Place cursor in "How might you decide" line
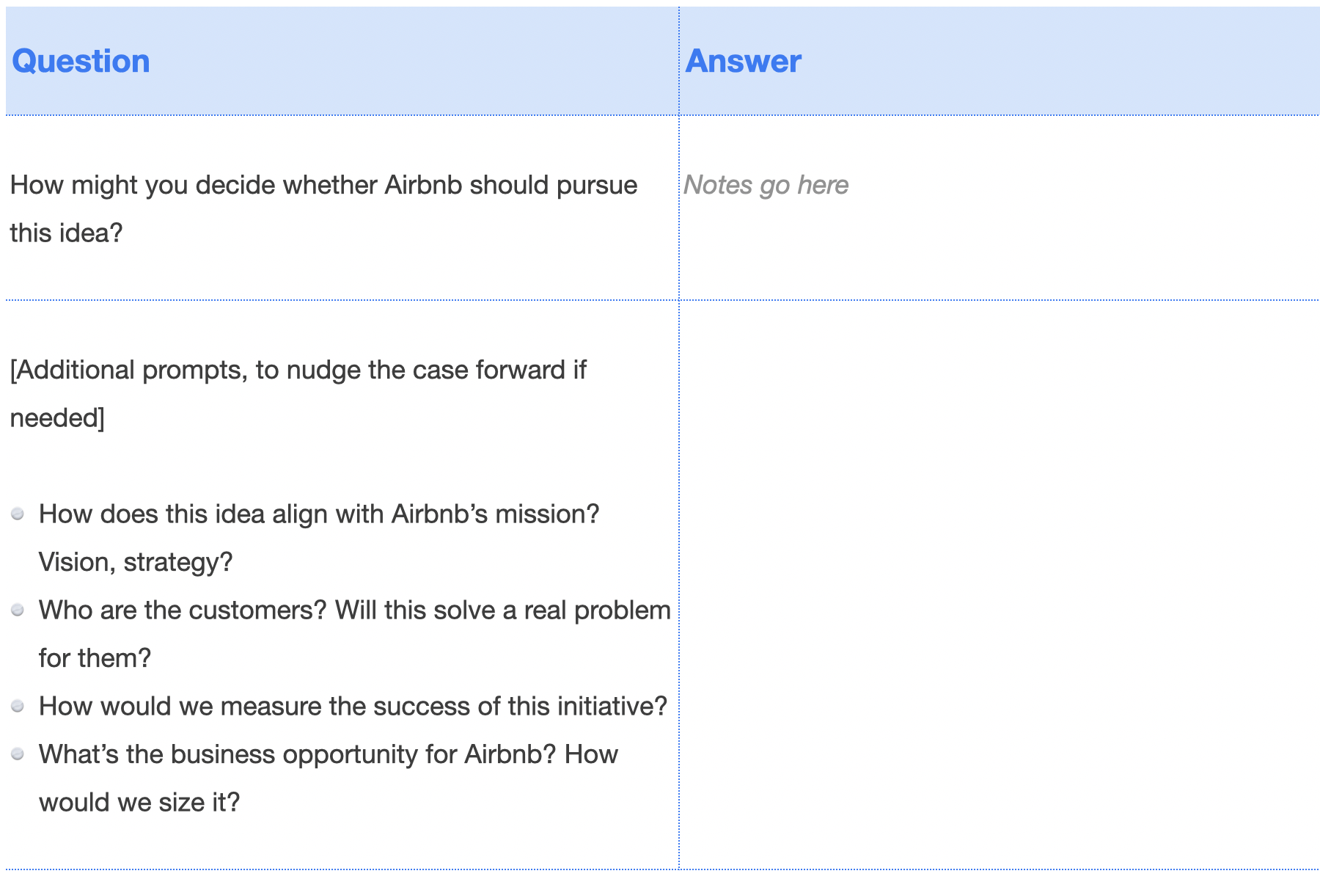Screen dimensions: 1320x879 coord(323,185)
